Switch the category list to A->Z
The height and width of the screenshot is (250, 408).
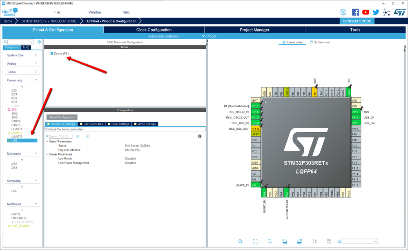point(25,47)
